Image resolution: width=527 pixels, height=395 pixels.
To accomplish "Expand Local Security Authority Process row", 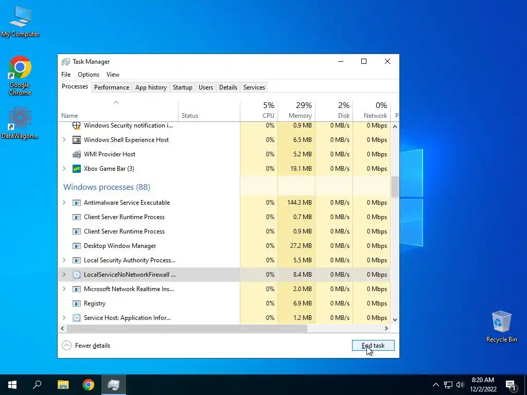I will click(x=64, y=260).
